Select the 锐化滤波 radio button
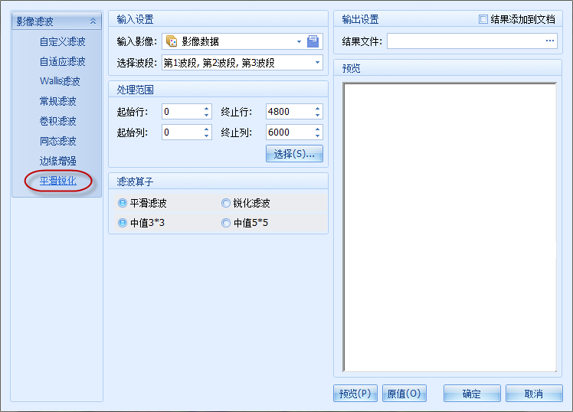 click(226, 203)
